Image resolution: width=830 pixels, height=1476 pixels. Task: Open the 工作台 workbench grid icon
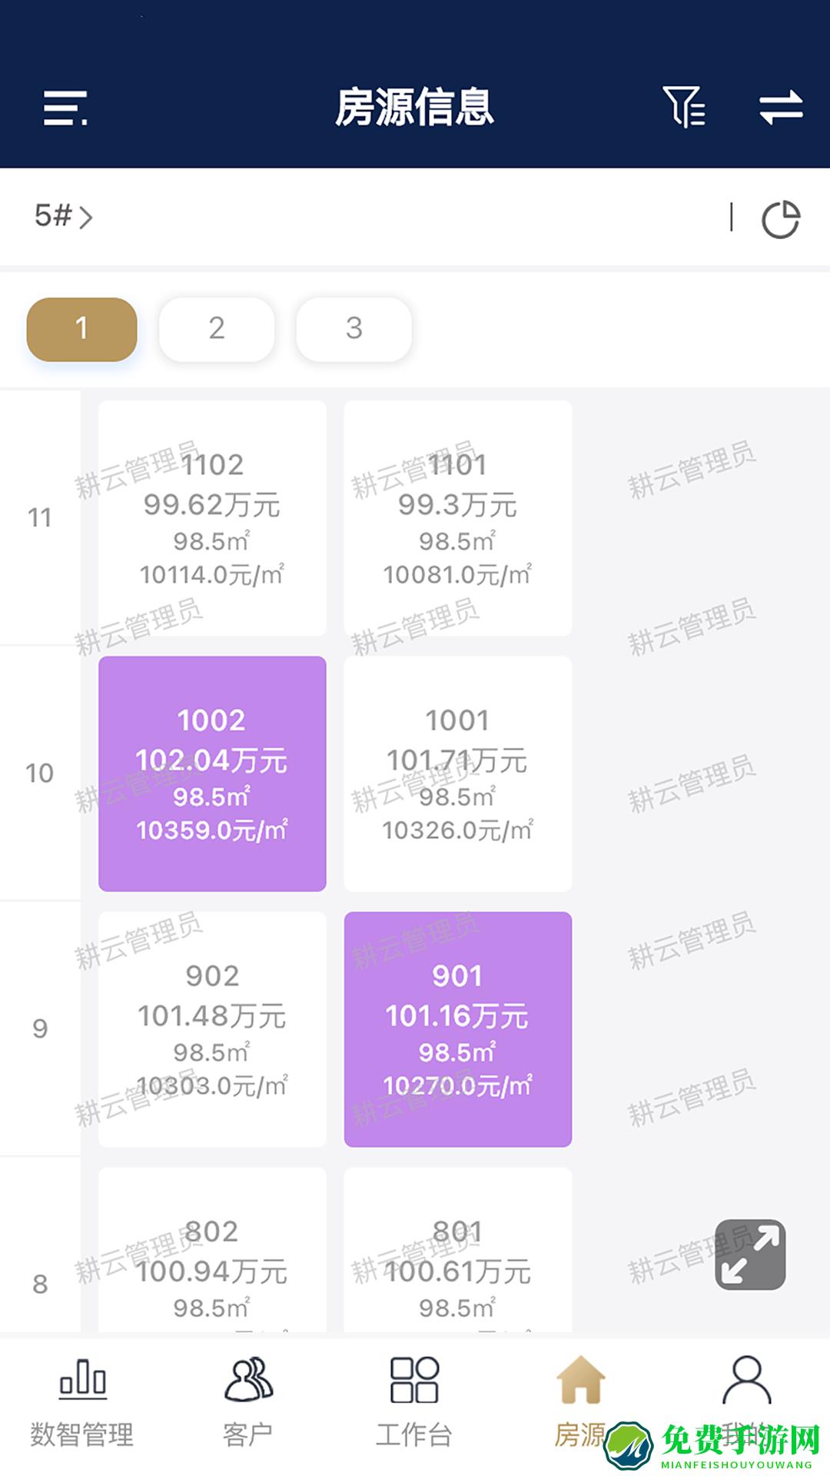coord(414,1378)
